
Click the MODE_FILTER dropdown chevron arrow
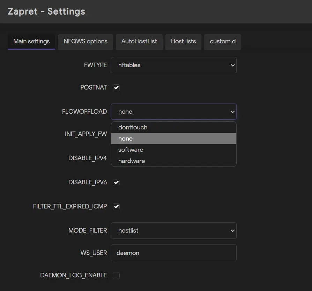click(x=232, y=231)
